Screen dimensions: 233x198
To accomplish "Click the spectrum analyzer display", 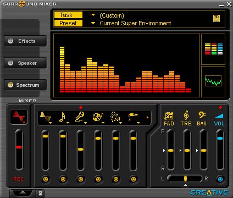I will [x=126, y=65].
